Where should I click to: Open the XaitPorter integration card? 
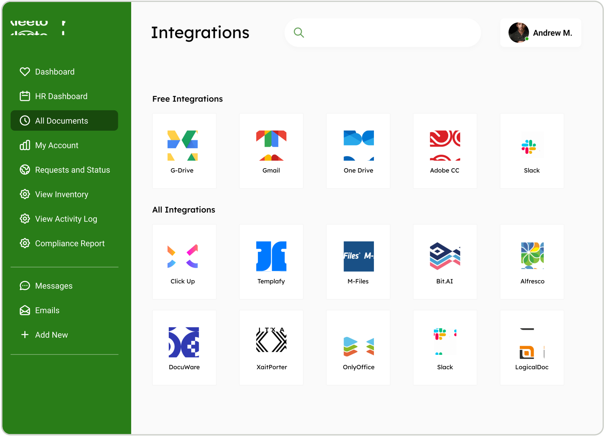pos(271,348)
